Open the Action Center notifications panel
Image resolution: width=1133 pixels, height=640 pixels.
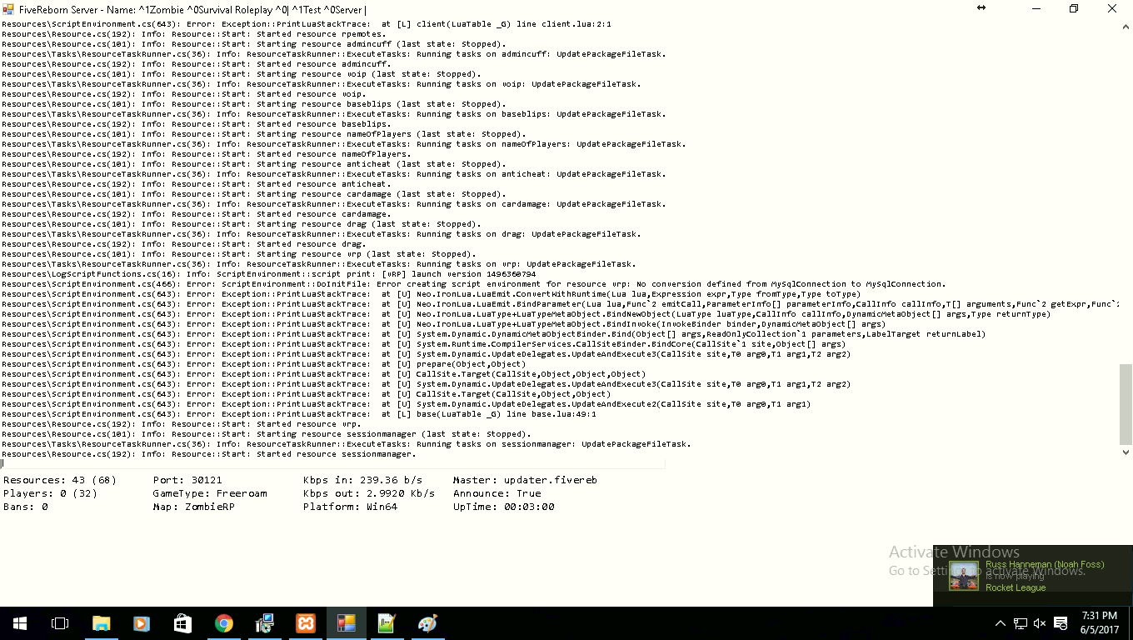point(1060,623)
